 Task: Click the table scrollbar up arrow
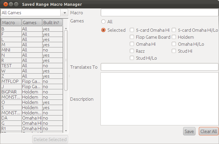coord(66,28)
